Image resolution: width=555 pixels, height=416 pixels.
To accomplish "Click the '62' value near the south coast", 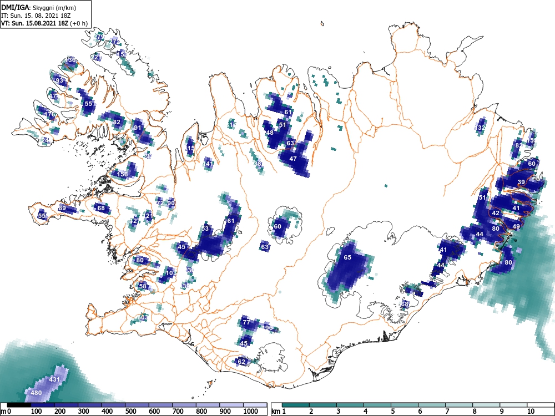I will coord(241,362).
